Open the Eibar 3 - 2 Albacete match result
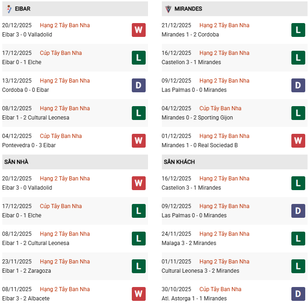 click(25, 299)
